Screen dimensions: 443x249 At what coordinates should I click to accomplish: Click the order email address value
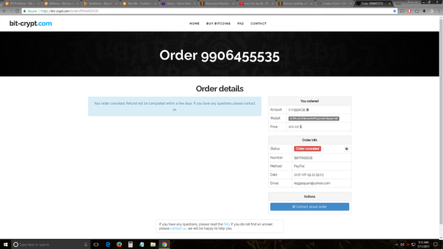(312, 183)
